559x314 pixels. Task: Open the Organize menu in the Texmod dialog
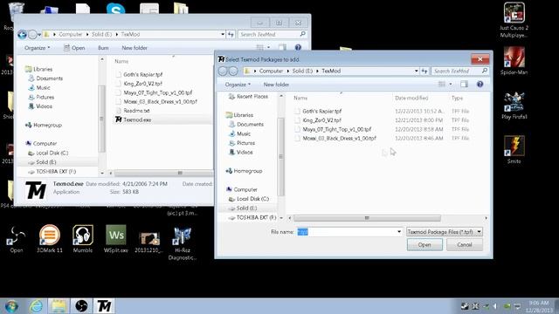238,85
